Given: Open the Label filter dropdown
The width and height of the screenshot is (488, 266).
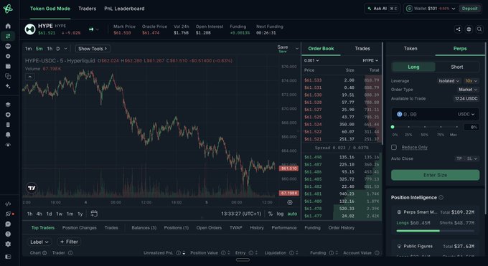Looking at the screenshot, I should (39, 242).
